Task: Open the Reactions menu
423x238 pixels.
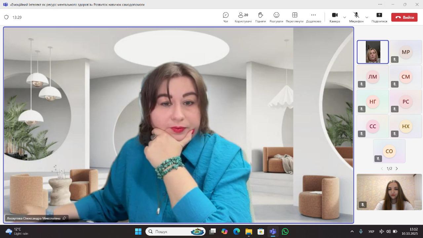Action: 276,17
